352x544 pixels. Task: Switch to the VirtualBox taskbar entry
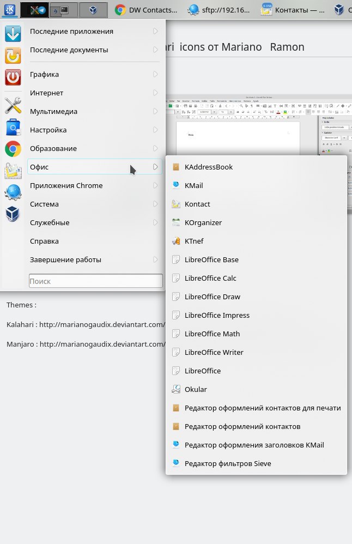click(x=93, y=10)
